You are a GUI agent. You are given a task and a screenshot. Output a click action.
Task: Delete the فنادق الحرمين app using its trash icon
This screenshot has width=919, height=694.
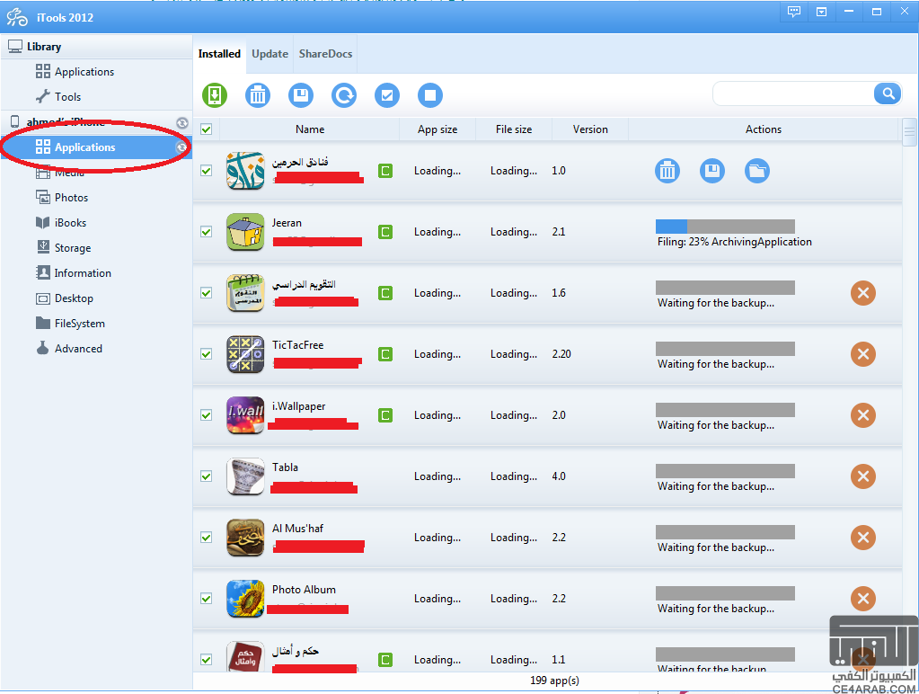667,171
